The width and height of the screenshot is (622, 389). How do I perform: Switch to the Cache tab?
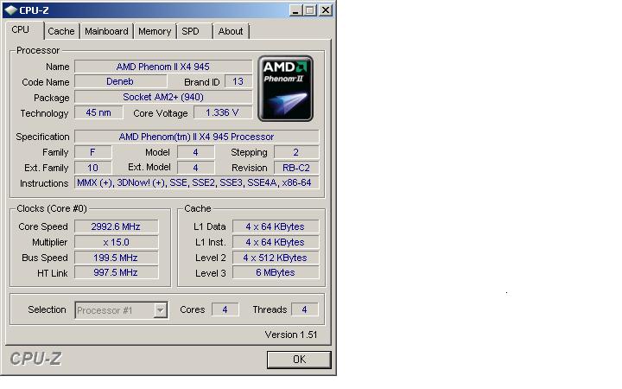pos(61,31)
